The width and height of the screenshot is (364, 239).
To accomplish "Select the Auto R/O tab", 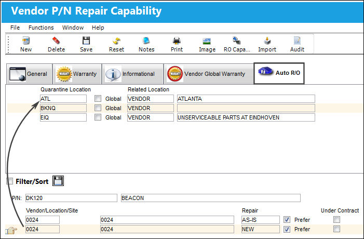I will point(279,73).
